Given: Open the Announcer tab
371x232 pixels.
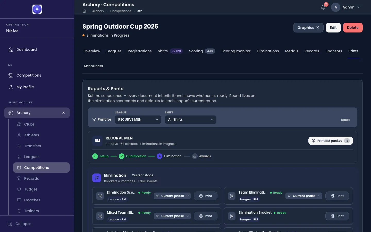Looking at the screenshot, I should click(93, 66).
